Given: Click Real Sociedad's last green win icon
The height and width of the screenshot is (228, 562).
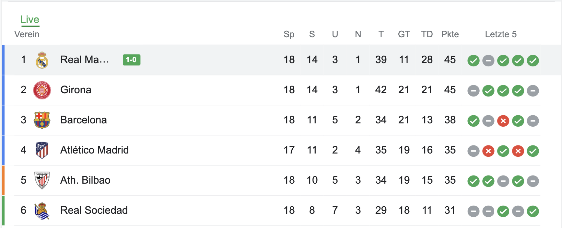Looking at the screenshot, I should pyautogui.click(x=533, y=211).
